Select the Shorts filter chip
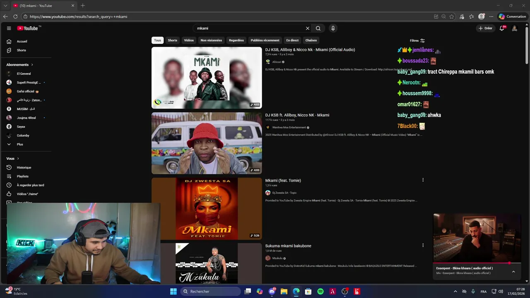 tap(173, 40)
